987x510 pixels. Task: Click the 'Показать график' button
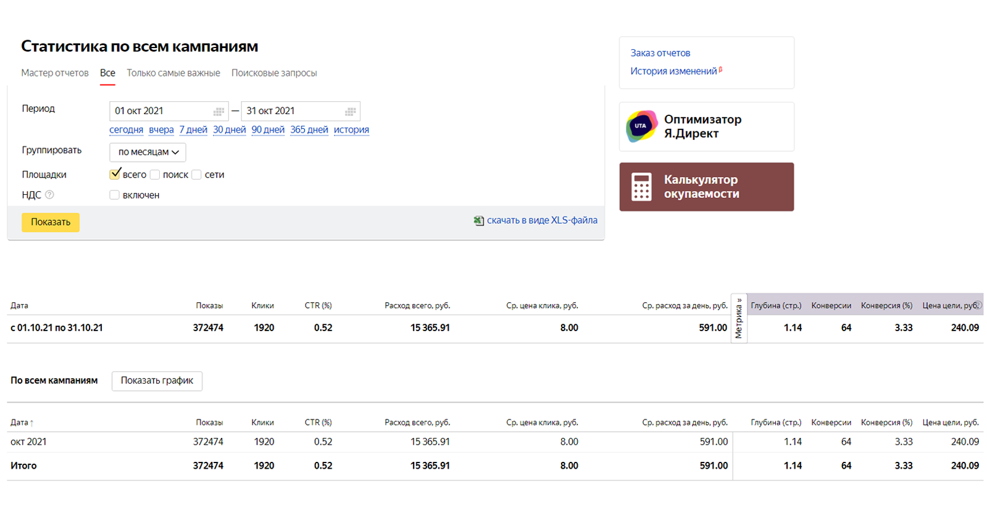(x=157, y=380)
